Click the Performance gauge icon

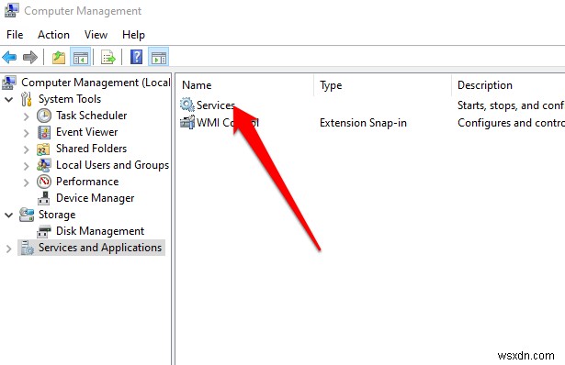[x=44, y=182]
